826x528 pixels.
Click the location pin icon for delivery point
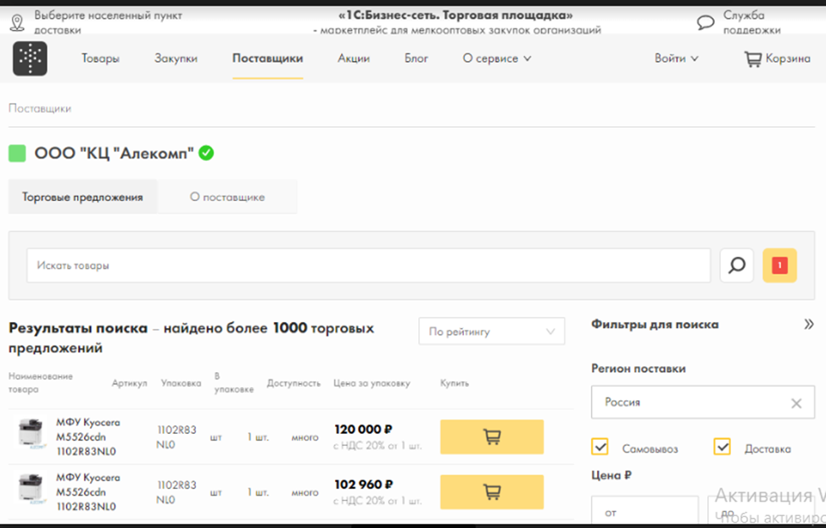coord(17,23)
